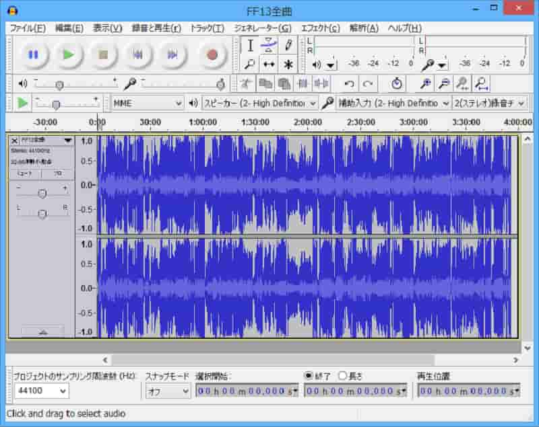Mute the FF13 track
The image size is (539, 427).
25,173
